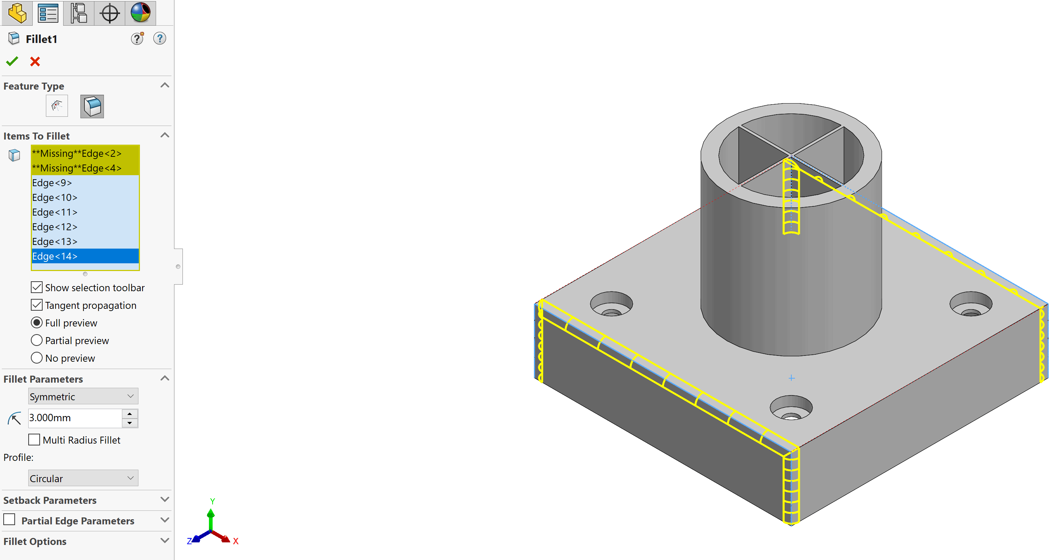Viewport: 1059px width, 560px height.
Task: Select the Full preview radio button
Action: tap(36, 323)
